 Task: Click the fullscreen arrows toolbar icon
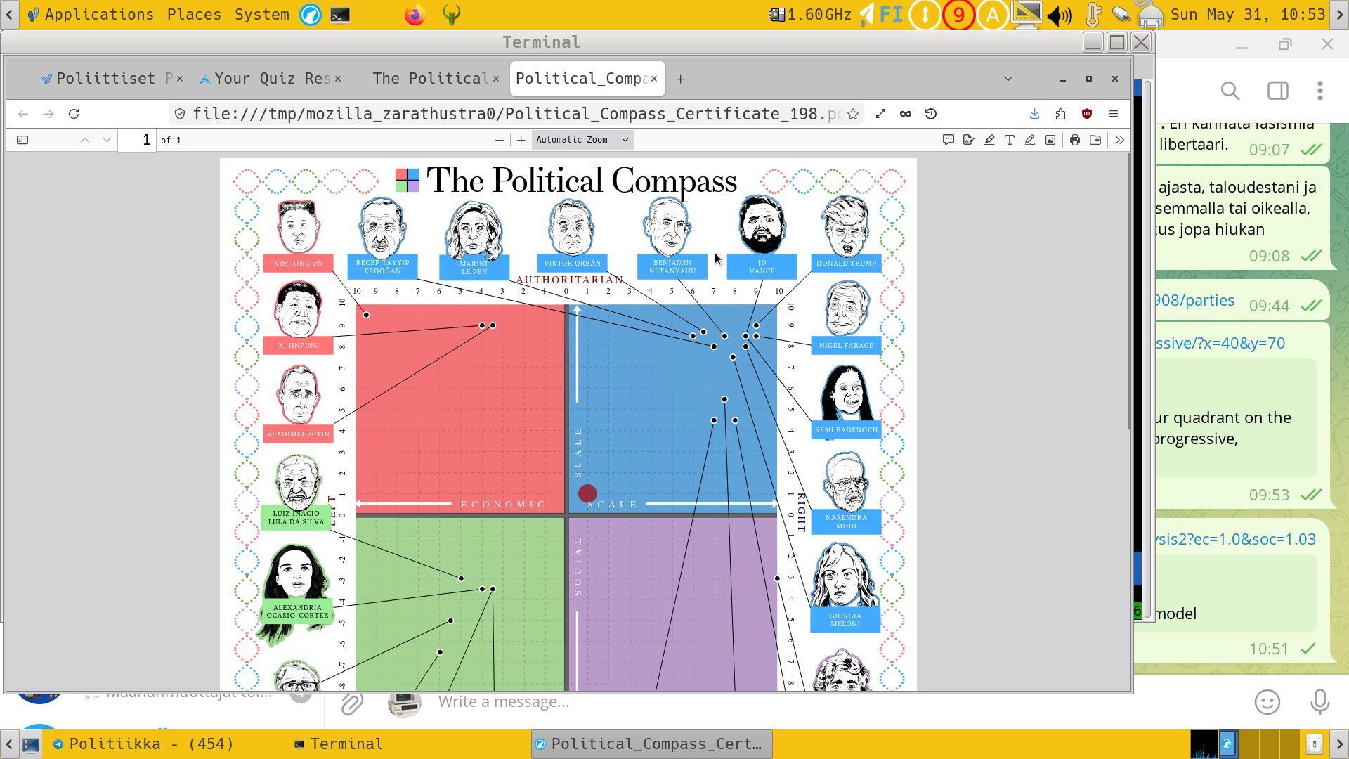tap(880, 114)
